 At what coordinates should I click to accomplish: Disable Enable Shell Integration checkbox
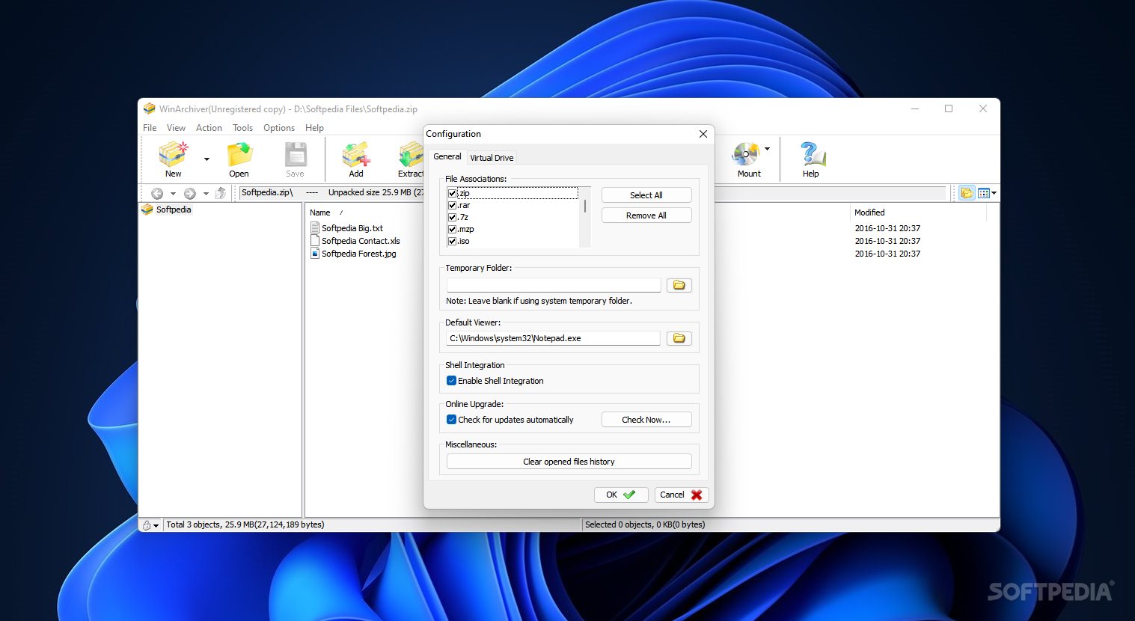451,381
